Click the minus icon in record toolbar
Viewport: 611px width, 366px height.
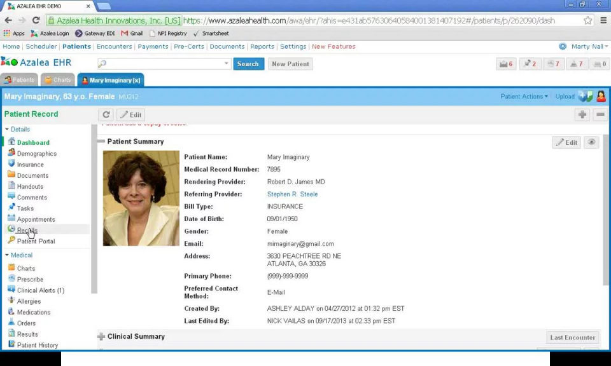600,115
